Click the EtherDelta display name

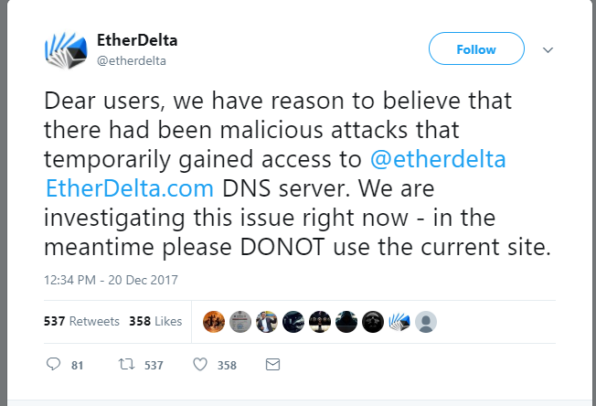pyautogui.click(x=135, y=41)
